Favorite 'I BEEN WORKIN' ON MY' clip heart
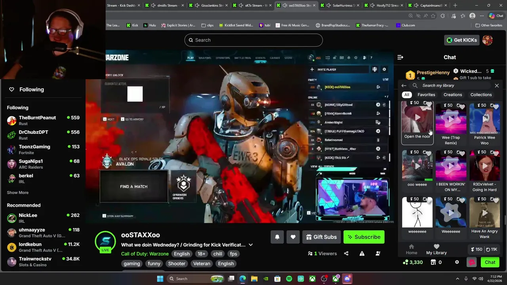The width and height of the screenshot is (507, 285). point(462,153)
